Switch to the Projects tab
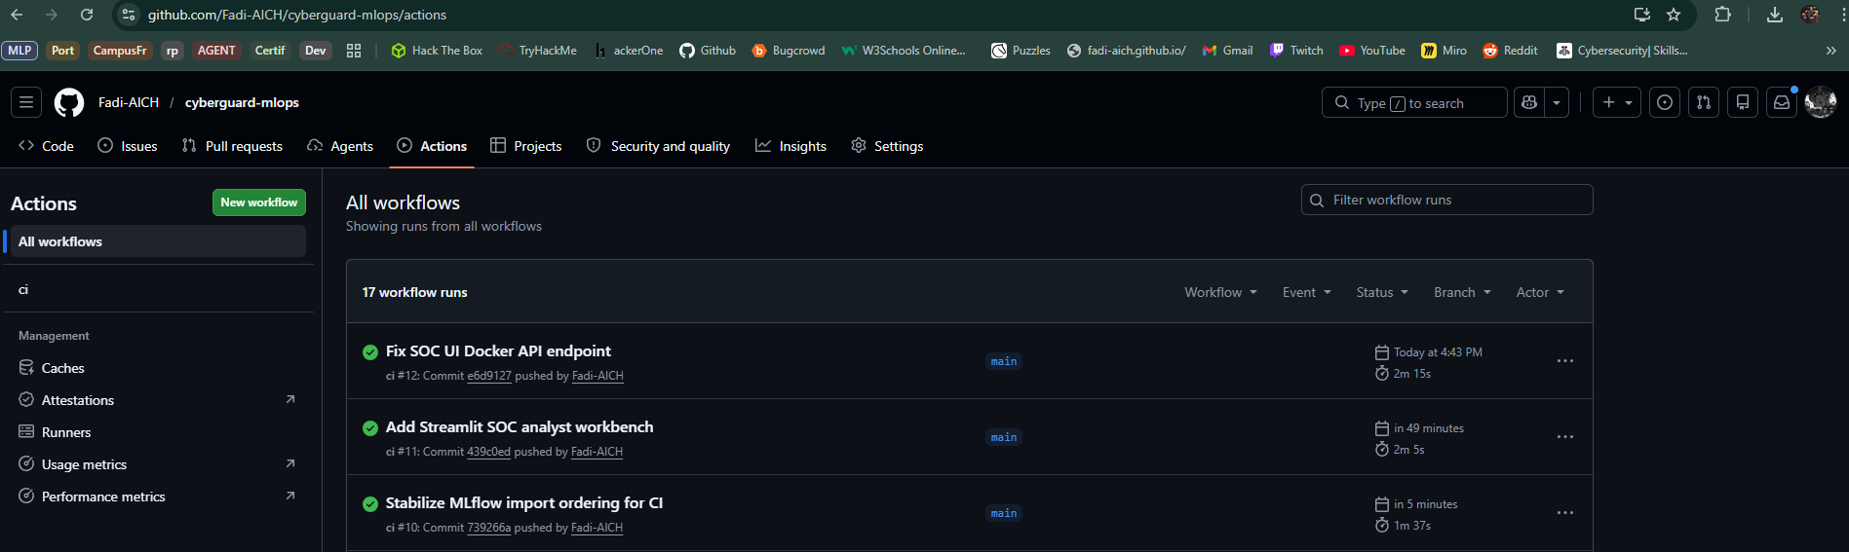The image size is (1849, 552). (x=526, y=146)
